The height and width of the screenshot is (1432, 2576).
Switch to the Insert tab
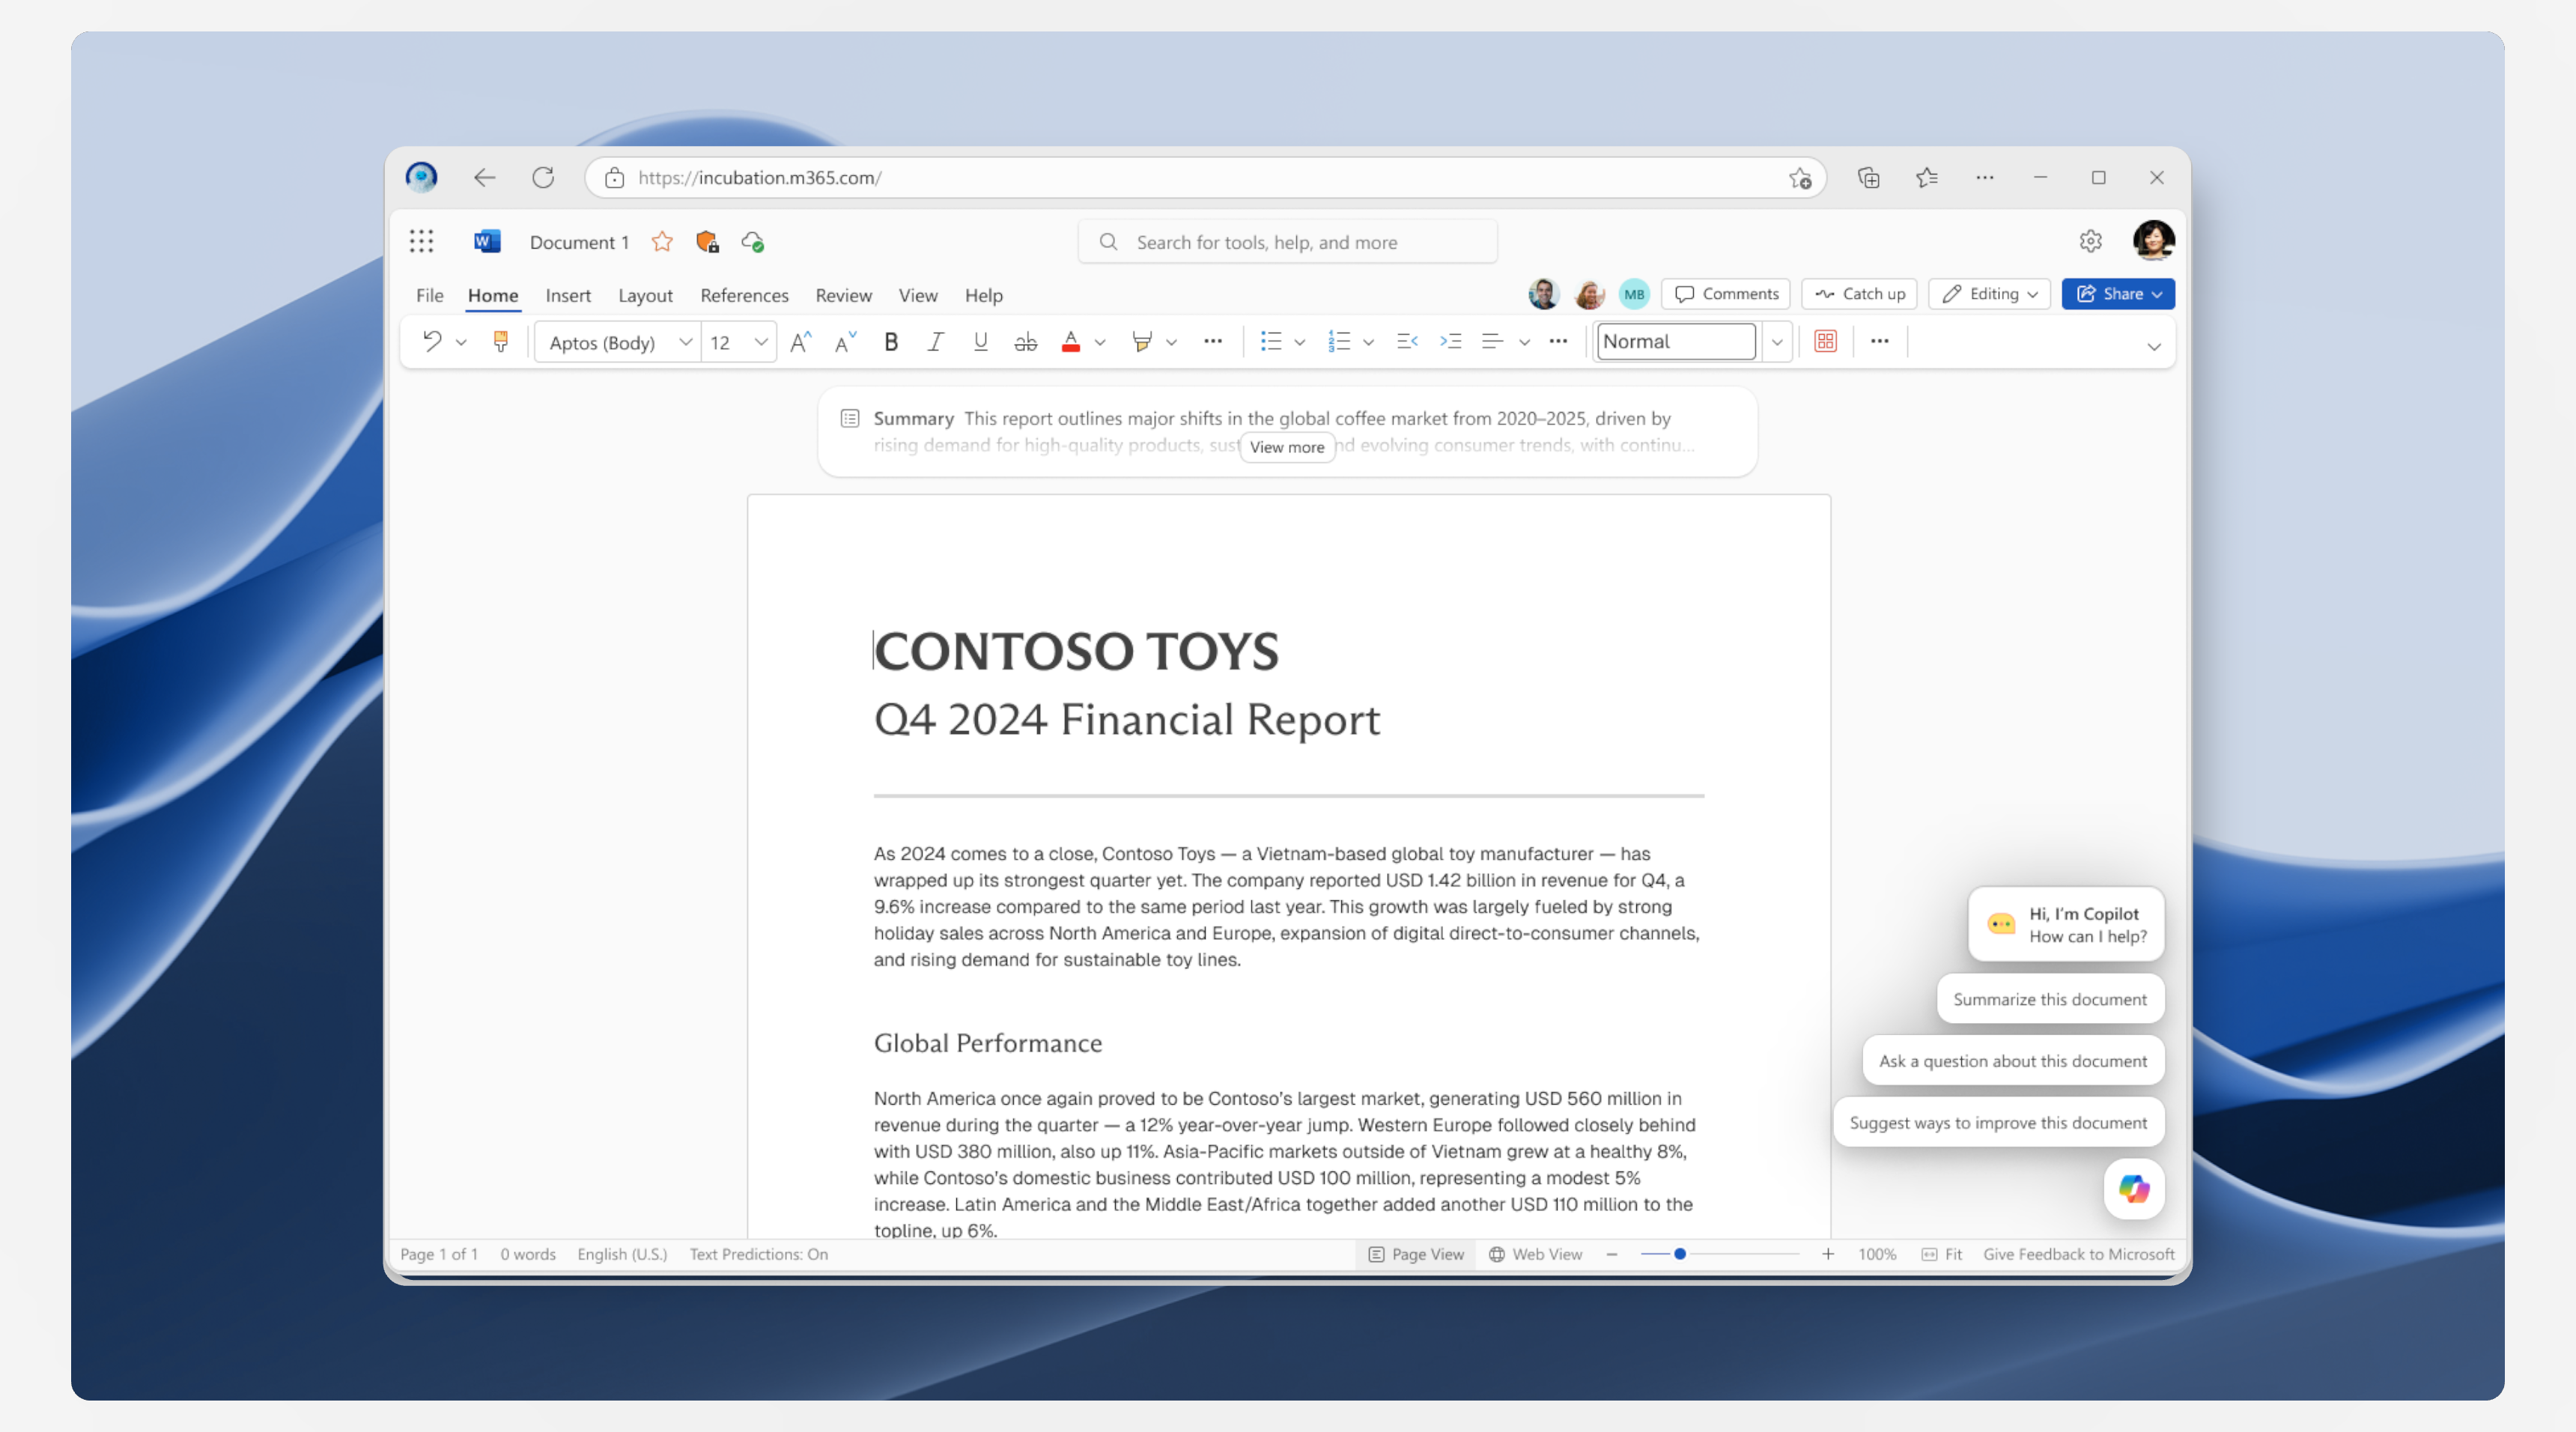point(568,295)
